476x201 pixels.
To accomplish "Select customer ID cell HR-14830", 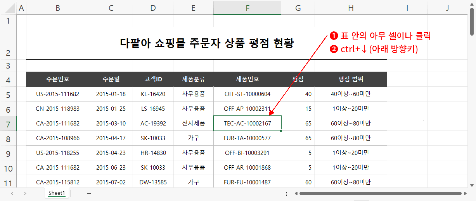I will (153, 153).
